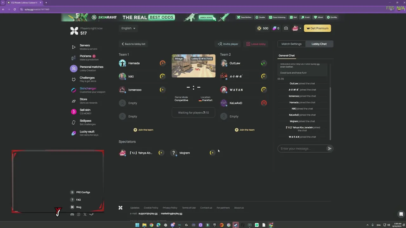Click the Leave lobby button
This screenshot has width=406, height=228.
[x=256, y=44]
